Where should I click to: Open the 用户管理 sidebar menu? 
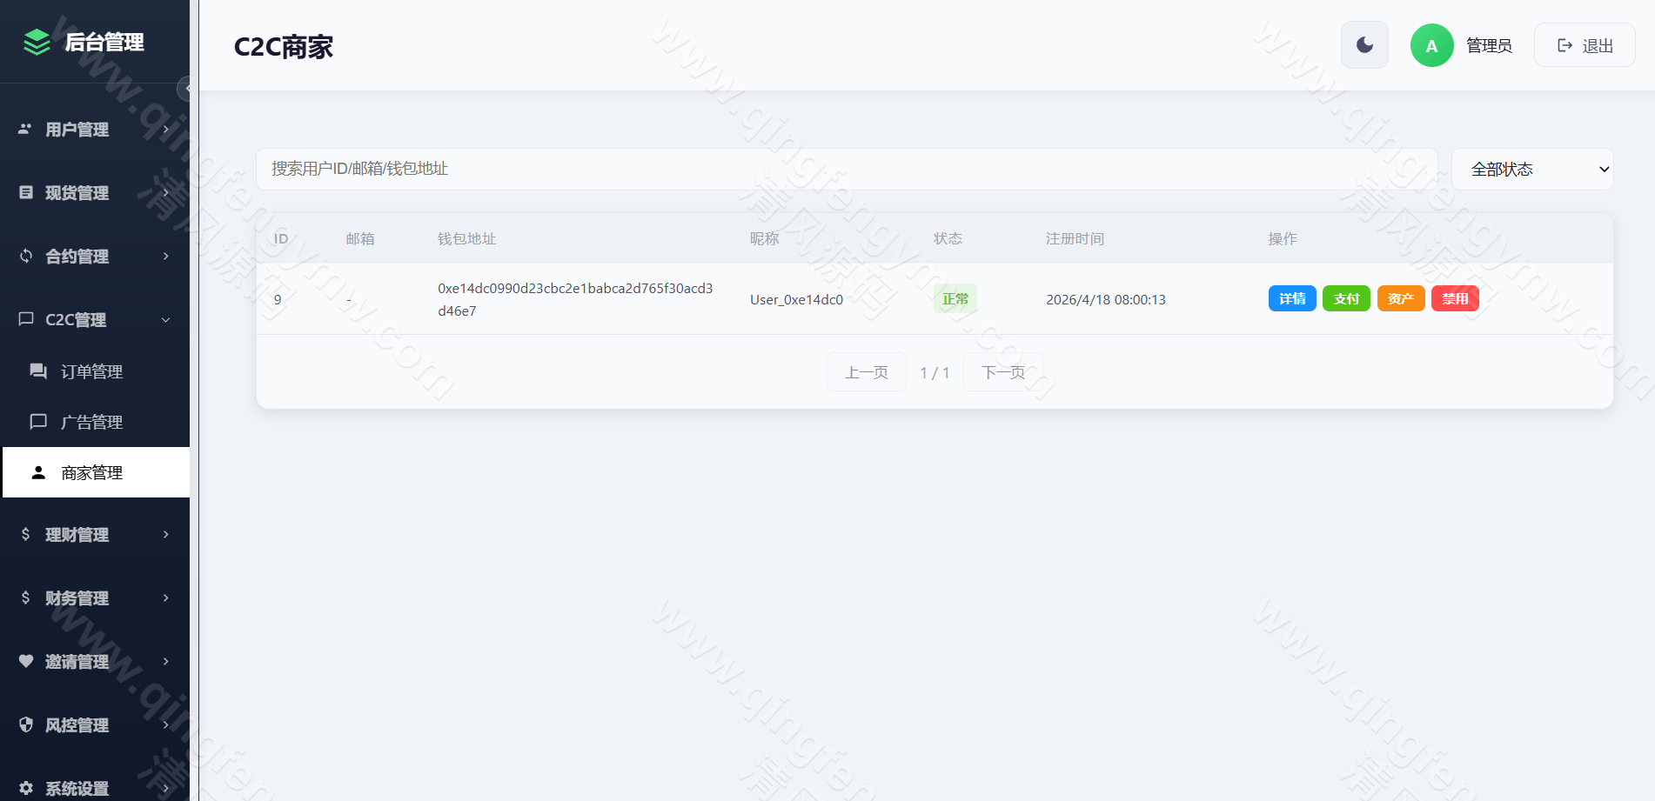[95, 129]
